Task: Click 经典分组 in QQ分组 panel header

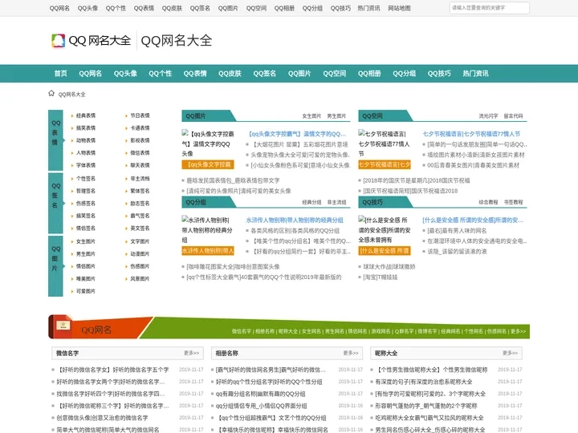Action: [311, 202]
